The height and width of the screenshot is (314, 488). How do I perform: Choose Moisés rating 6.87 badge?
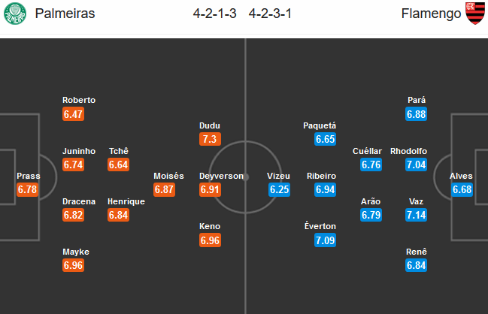tap(164, 189)
